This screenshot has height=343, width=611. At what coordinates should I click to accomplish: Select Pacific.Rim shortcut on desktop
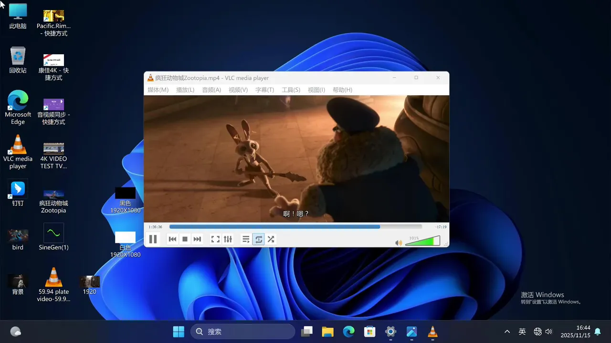53,22
